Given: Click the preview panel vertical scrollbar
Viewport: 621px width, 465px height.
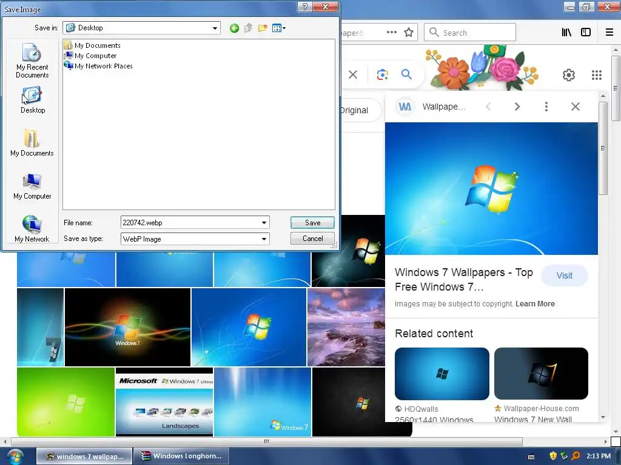Looking at the screenshot, I should [x=603, y=148].
